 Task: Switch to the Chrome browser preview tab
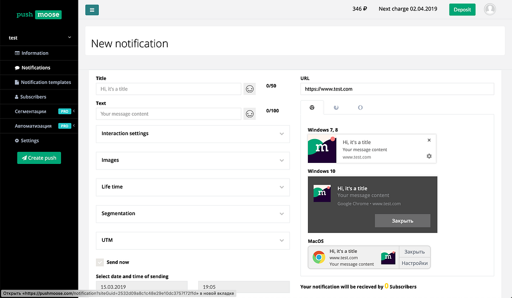pos(312,107)
